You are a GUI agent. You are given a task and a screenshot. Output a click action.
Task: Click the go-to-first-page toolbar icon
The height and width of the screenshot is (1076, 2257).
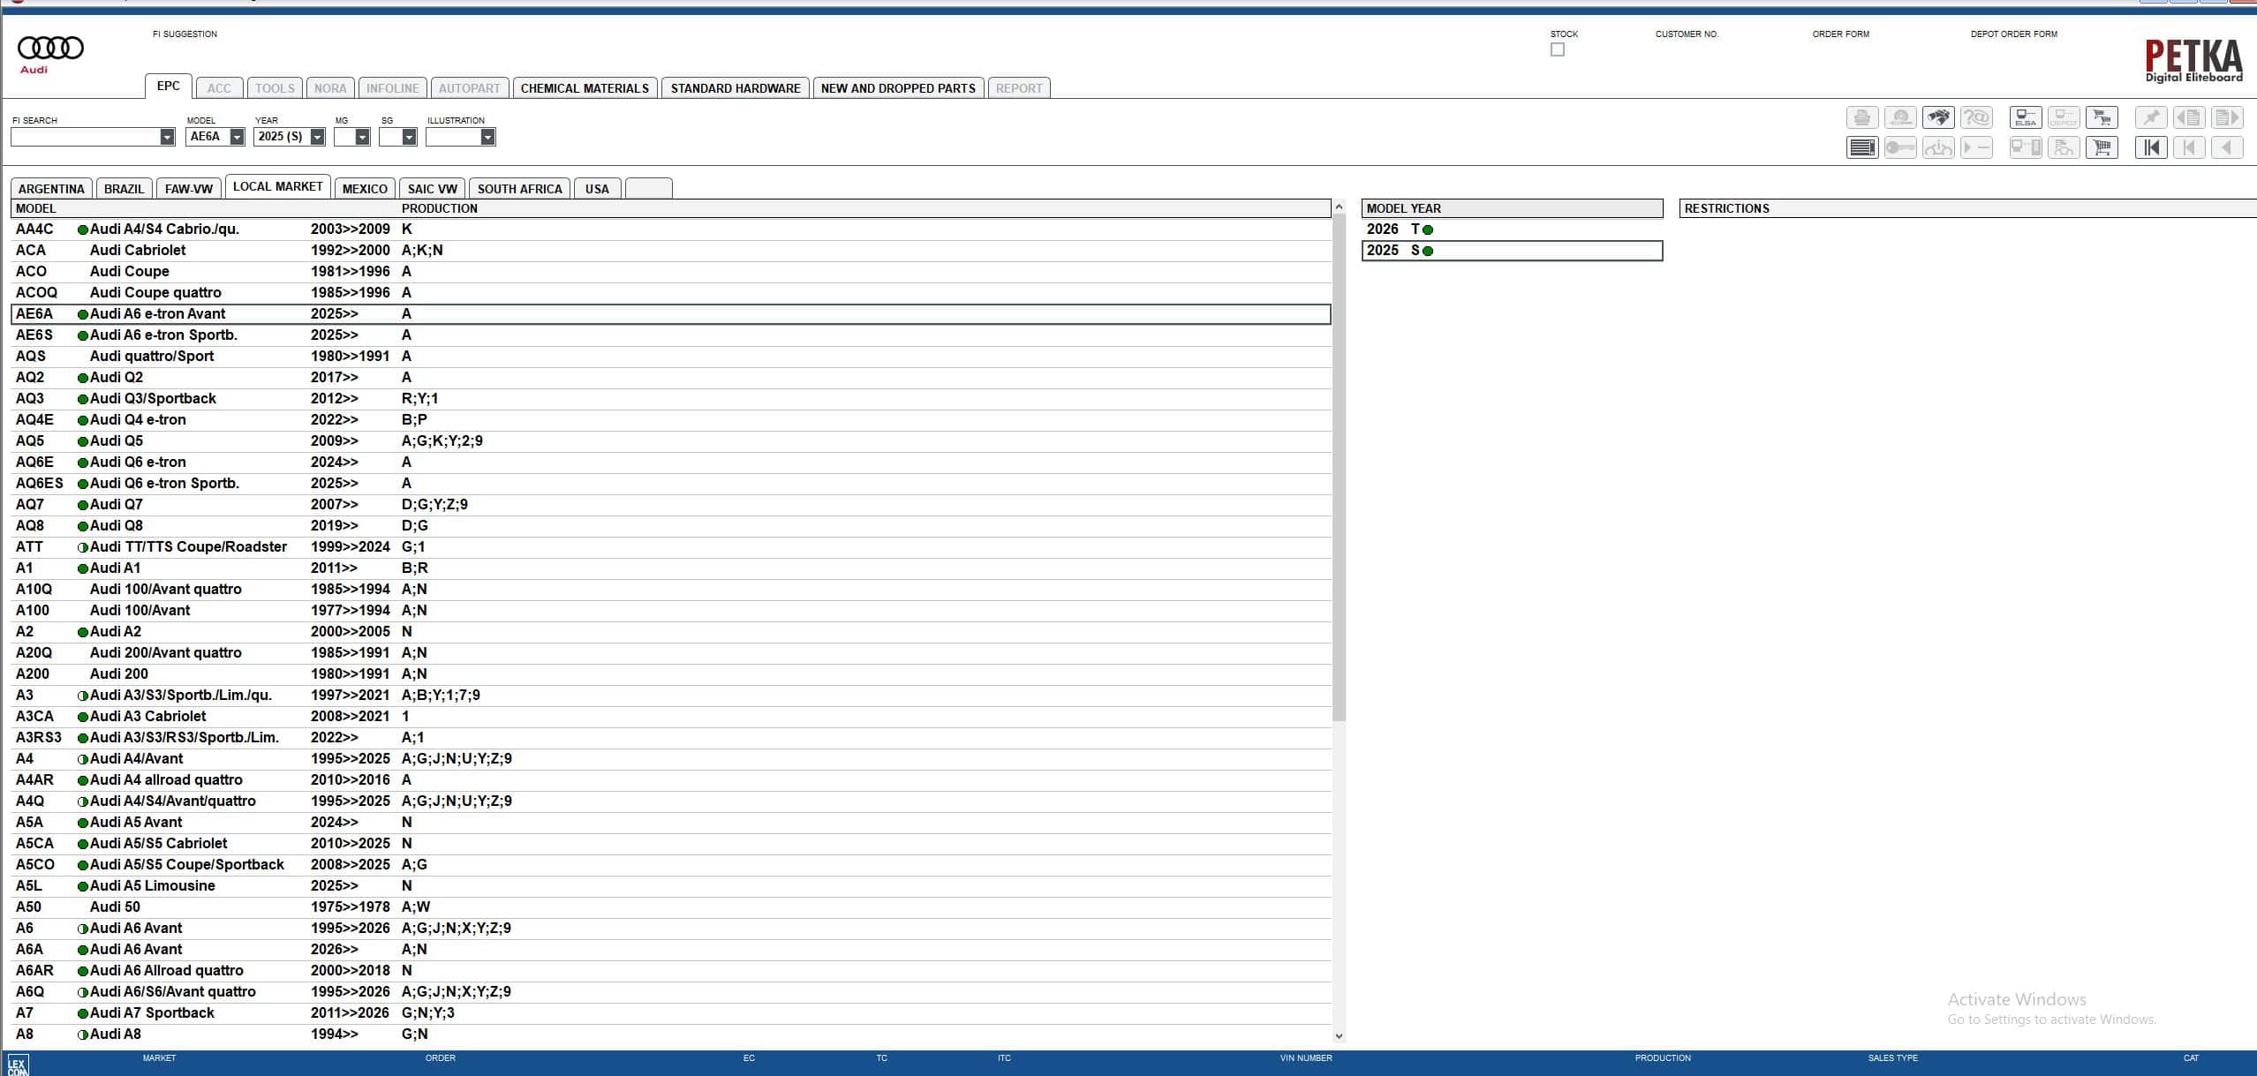pyautogui.click(x=2151, y=147)
